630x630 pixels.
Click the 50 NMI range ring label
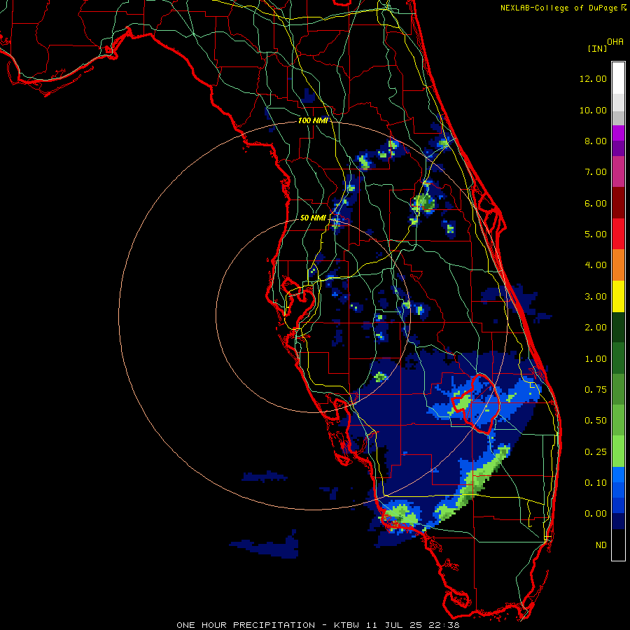313,218
